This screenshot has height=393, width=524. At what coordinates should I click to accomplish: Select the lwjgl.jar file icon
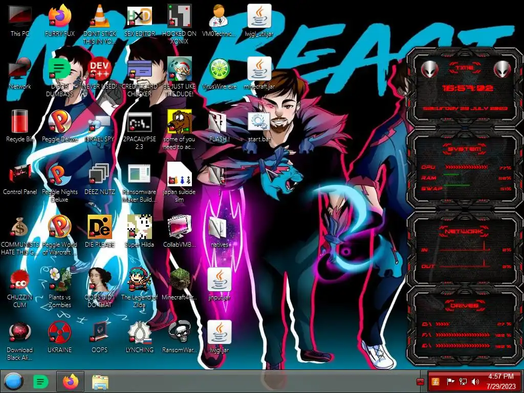click(x=219, y=337)
